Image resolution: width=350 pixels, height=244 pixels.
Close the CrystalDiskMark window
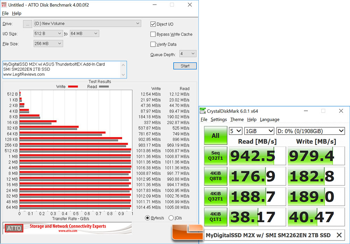(x=341, y=111)
